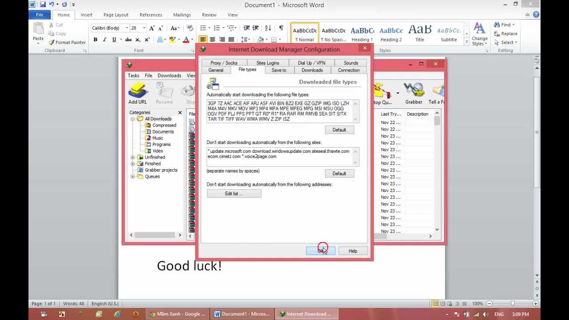569x320 pixels.
Task: Apply Underline formatting
Action: point(114,40)
